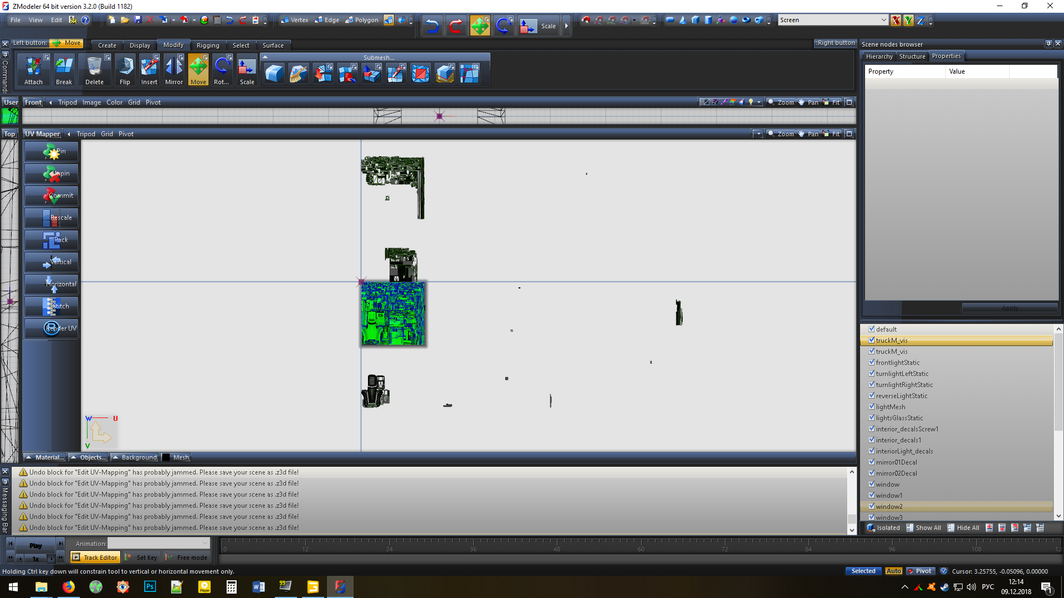Expand the Submesh tools header
The image size is (1064, 598).
coord(378,57)
